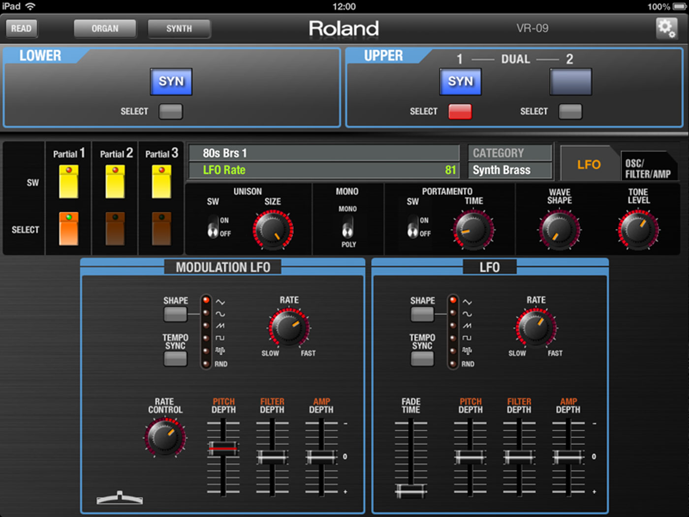The image size is (689, 517).
Task: Toggle Partial 2 yellow SW button
Action: [115, 182]
